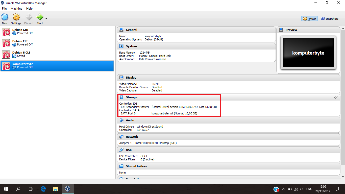Open Settings for the komputerbyte VM
Image resolution: width=345 pixels, height=194 pixels.
point(16,18)
